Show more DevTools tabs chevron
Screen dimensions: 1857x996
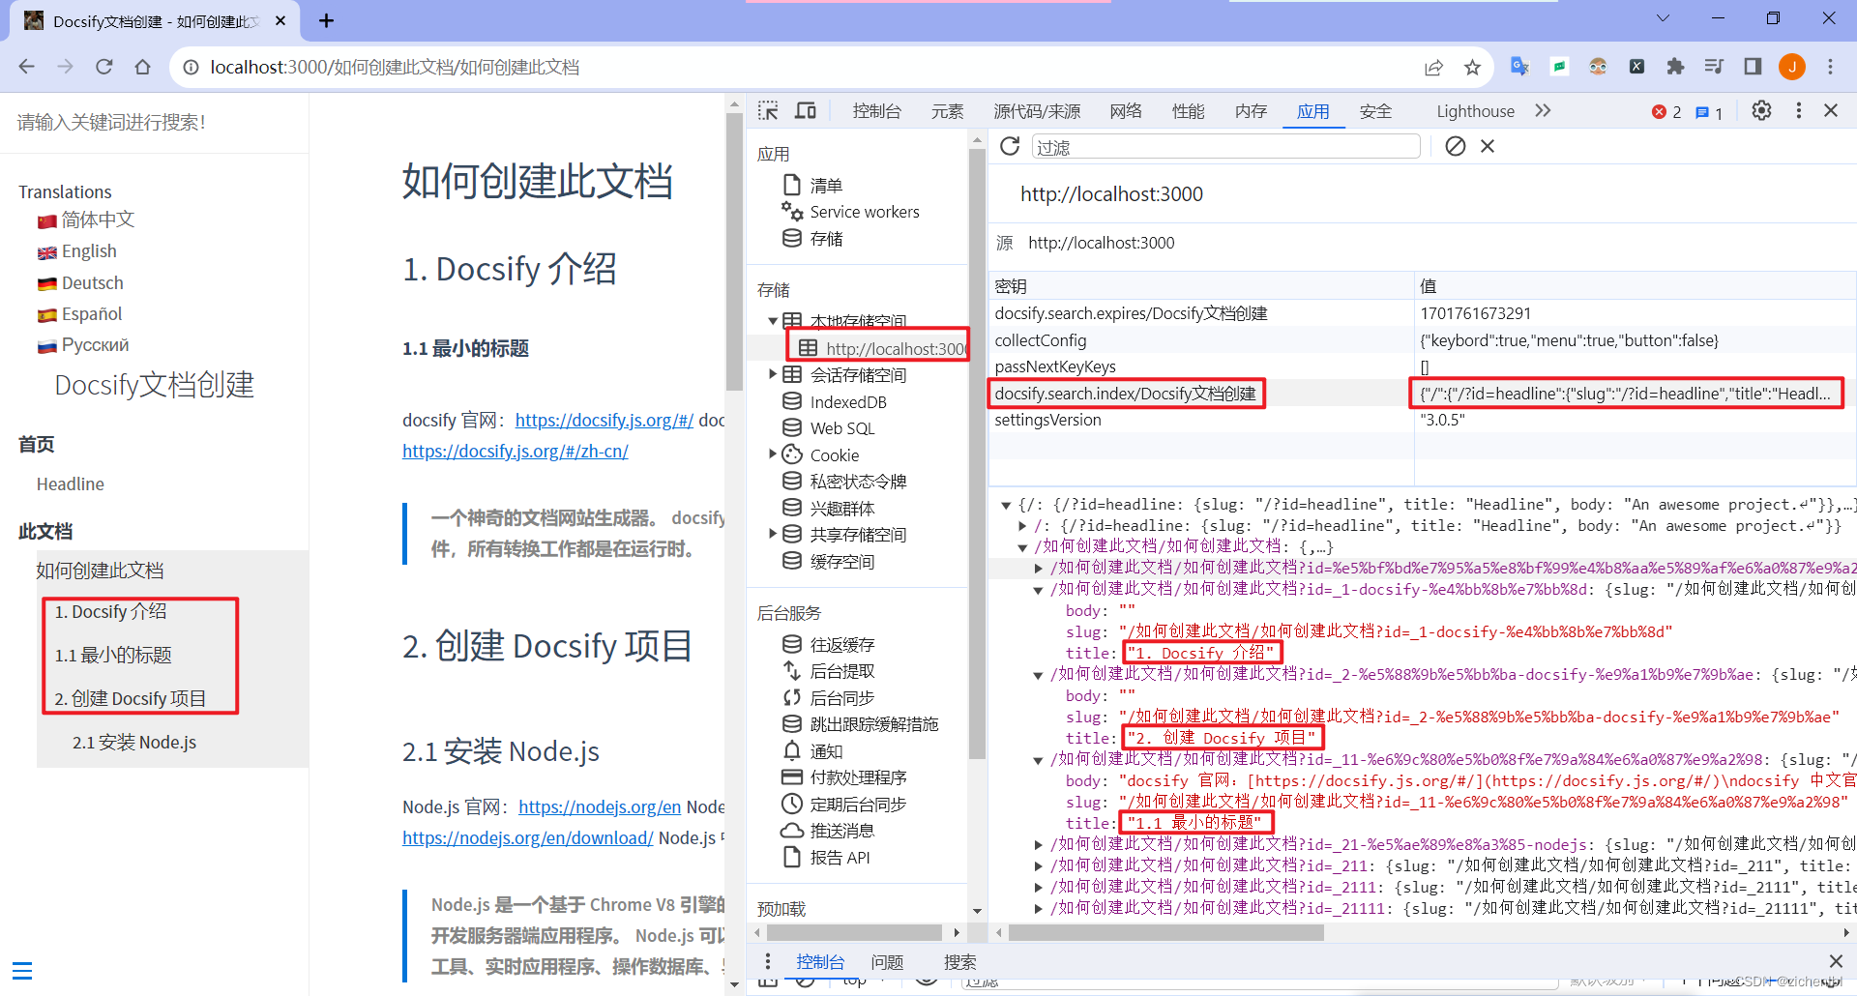pos(1543,111)
